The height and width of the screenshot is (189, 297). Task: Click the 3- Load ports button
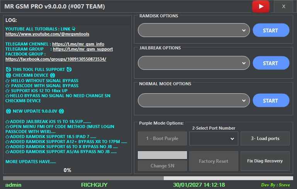pyautogui.click(x=265, y=138)
